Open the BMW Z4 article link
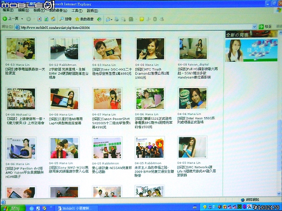The image size is (282, 211). point(69,73)
